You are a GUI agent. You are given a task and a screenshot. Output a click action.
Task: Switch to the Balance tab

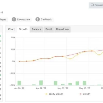click(x=36, y=29)
